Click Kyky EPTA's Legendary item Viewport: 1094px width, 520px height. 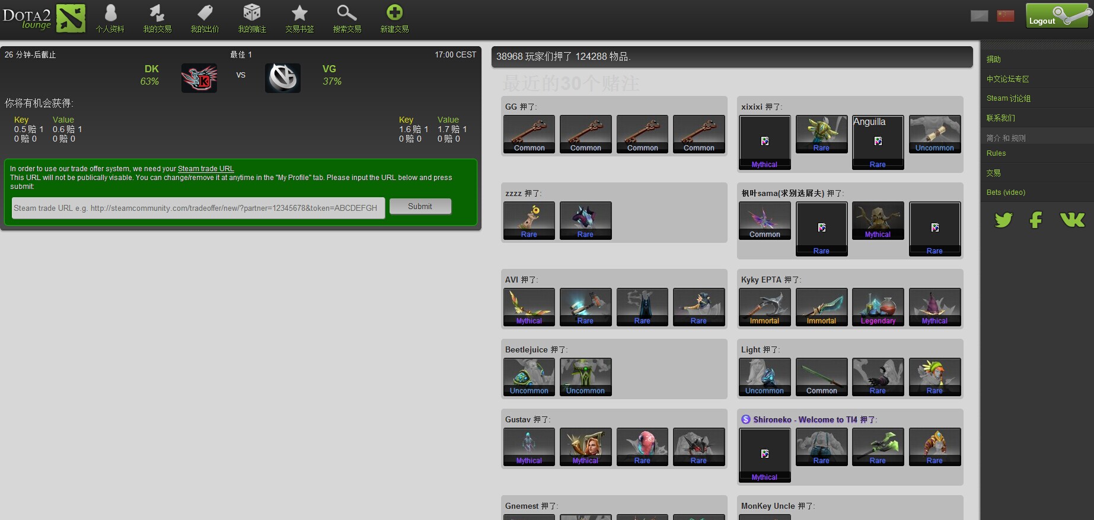(x=878, y=307)
